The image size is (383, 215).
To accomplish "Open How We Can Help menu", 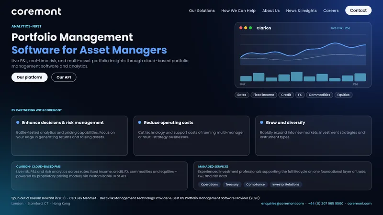I will point(238,11).
